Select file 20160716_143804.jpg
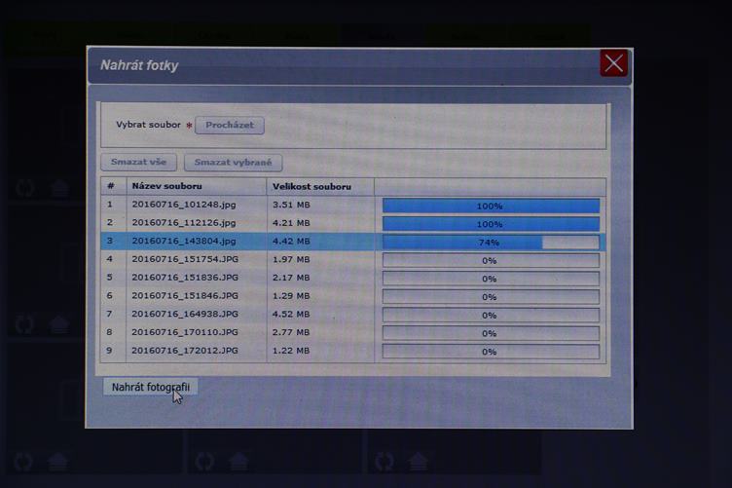The height and width of the screenshot is (488, 732). click(x=184, y=241)
